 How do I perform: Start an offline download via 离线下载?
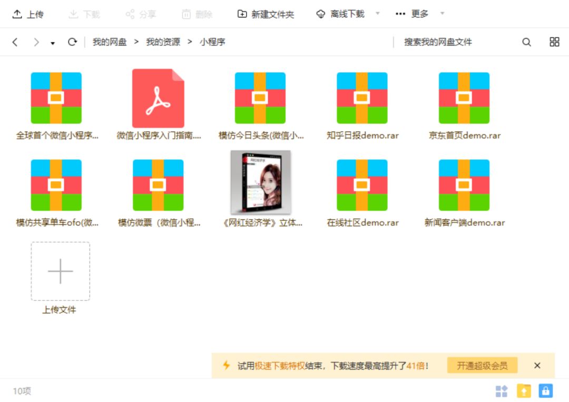click(x=340, y=14)
